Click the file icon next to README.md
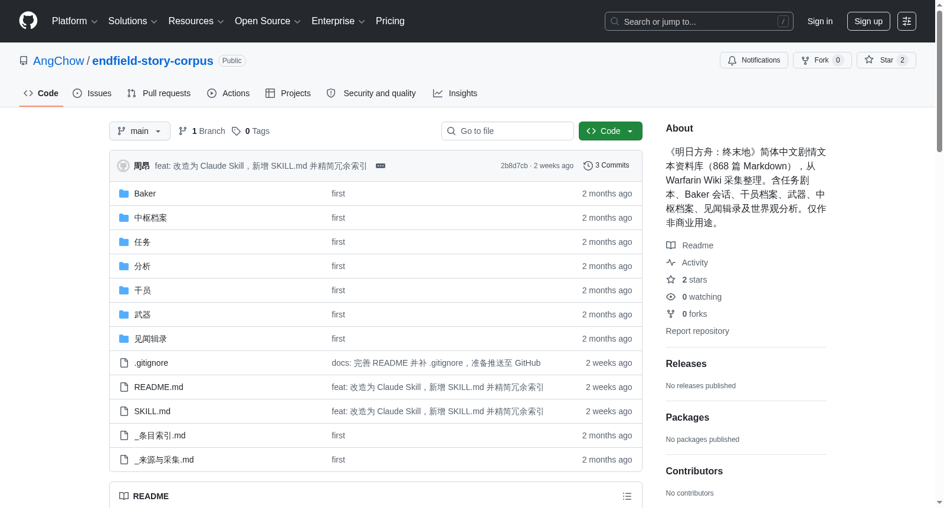The width and height of the screenshot is (944, 508). [x=124, y=387]
